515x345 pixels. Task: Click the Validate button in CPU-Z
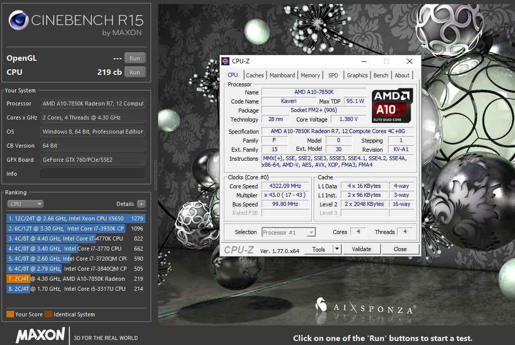tap(361, 249)
